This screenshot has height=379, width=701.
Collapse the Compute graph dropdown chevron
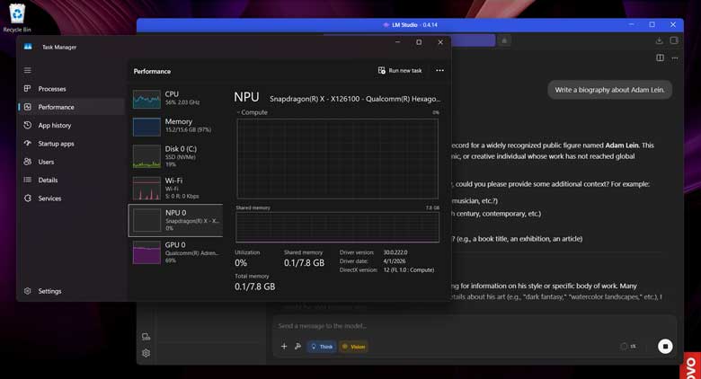(238, 112)
